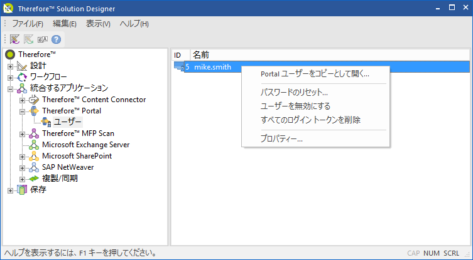
Task: Expand the 保存 tree node
Action: click(x=11, y=190)
